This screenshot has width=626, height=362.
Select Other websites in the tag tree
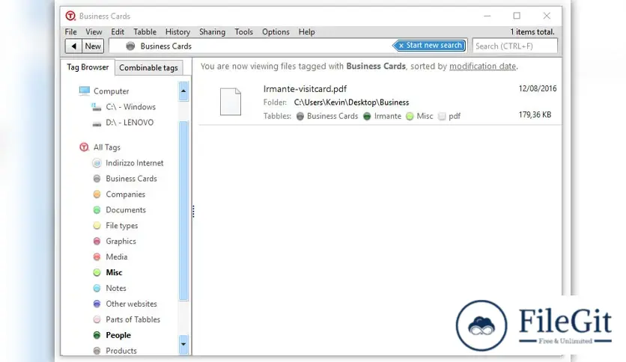(131, 304)
